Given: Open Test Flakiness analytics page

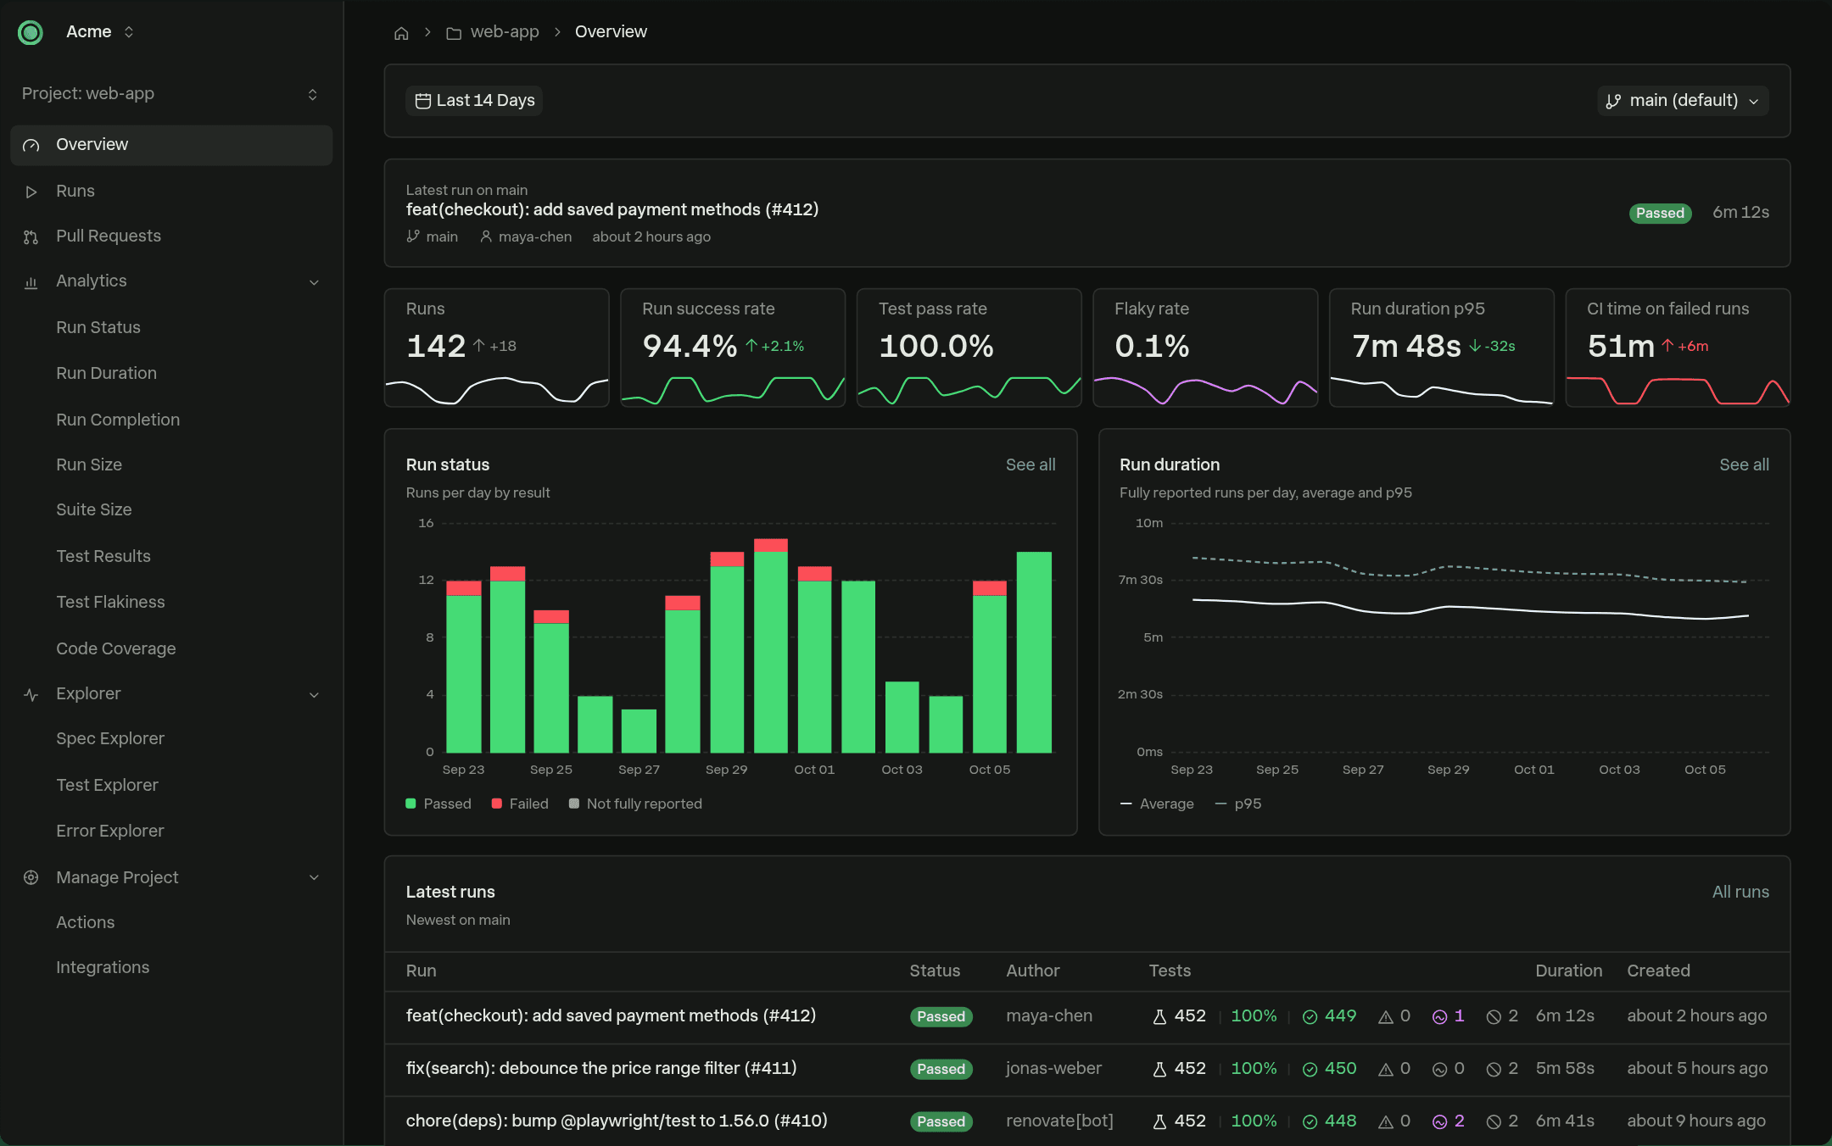Looking at the screenshot, I should [x=110, y=603].
